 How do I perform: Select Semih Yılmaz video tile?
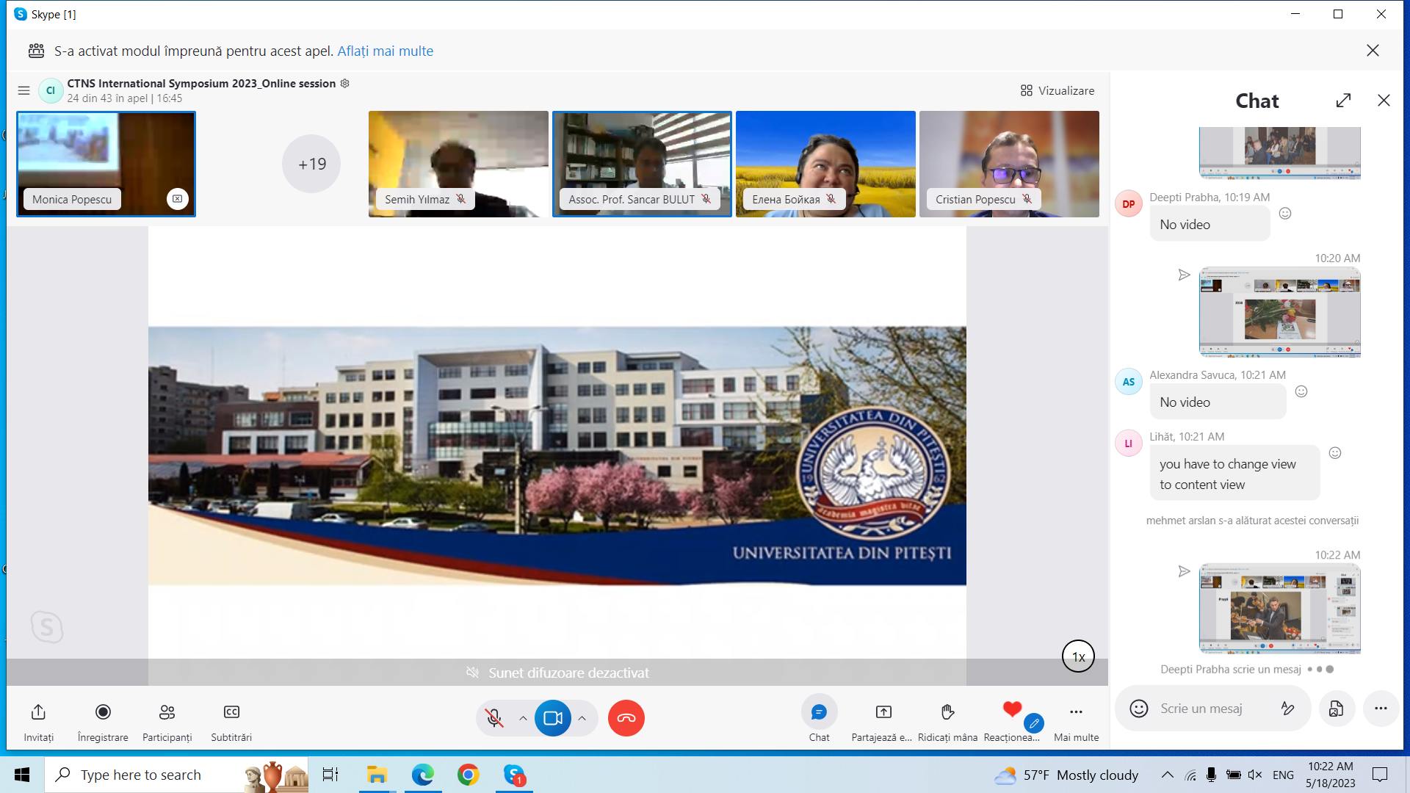[x=458, y=164]
